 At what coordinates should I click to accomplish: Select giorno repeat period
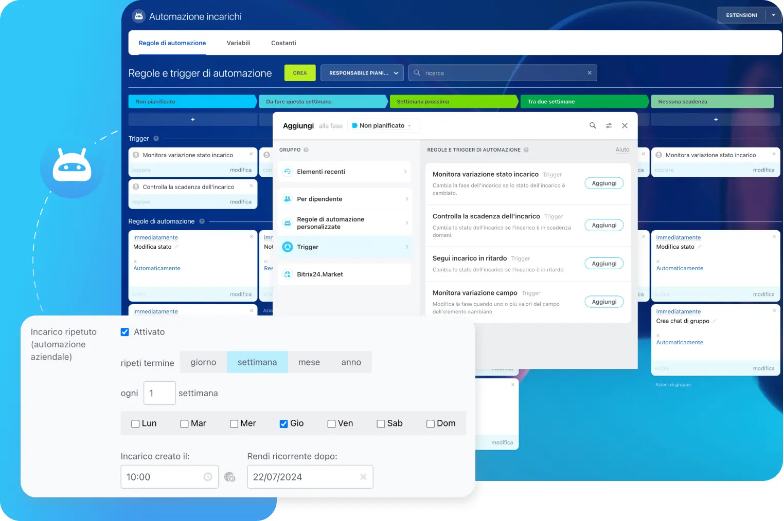point(204,362)
